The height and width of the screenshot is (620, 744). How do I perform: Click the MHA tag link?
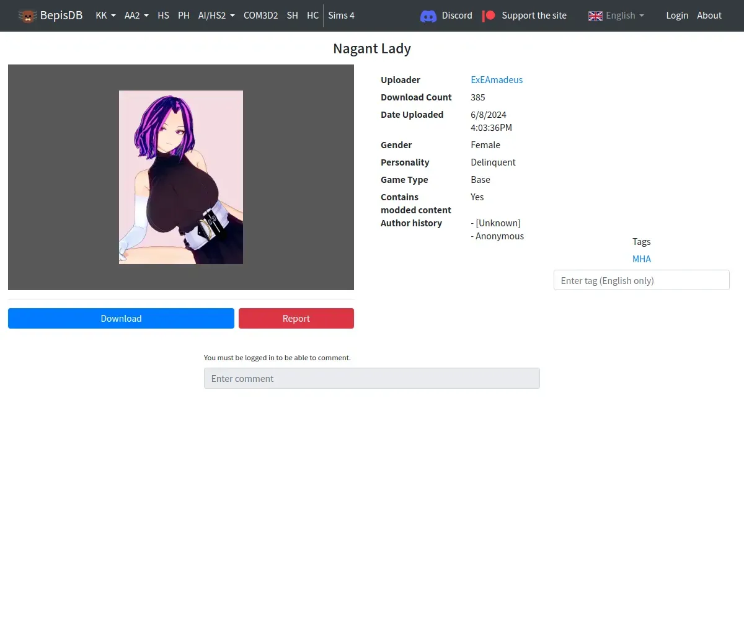(x=642, y=259)
